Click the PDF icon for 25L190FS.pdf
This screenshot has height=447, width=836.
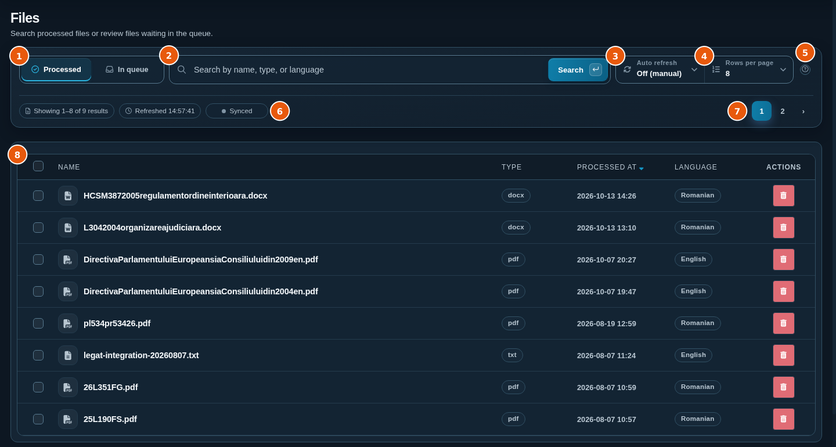click(x=68, y=419)
